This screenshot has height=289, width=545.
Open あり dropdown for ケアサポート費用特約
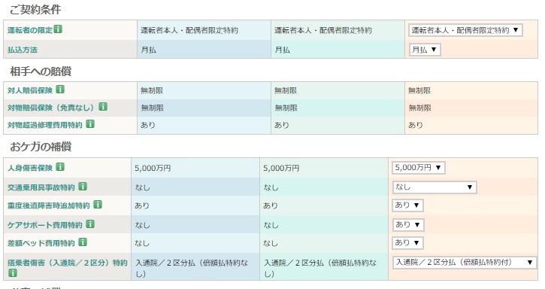(x=407, y=225)
